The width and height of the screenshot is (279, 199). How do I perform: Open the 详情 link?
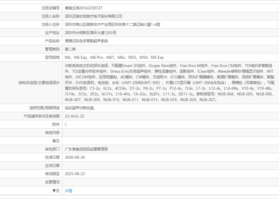click(x=68, y=191)
